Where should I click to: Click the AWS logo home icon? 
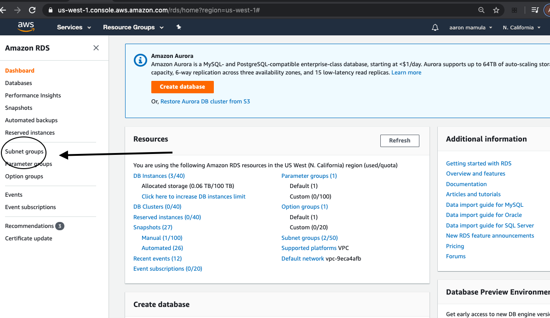[26, 27]
